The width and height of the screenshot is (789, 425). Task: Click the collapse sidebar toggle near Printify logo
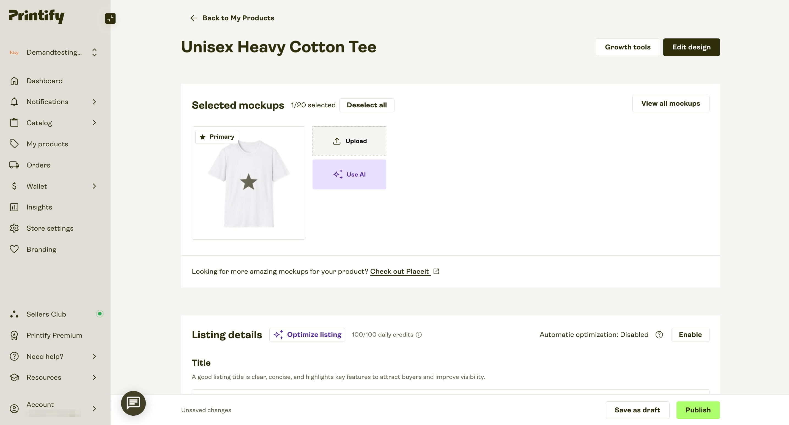coord(110,19)
